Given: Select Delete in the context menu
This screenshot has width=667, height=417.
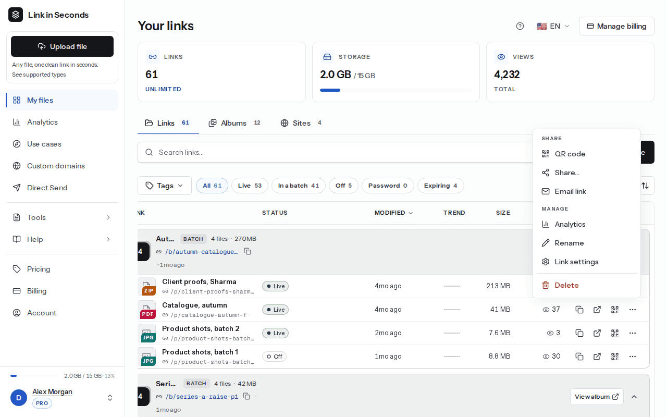Looking at the screenshot, I should click(587, 285).
